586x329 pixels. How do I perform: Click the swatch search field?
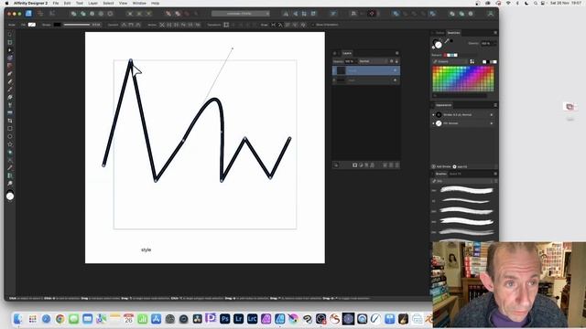pos(460,96)
